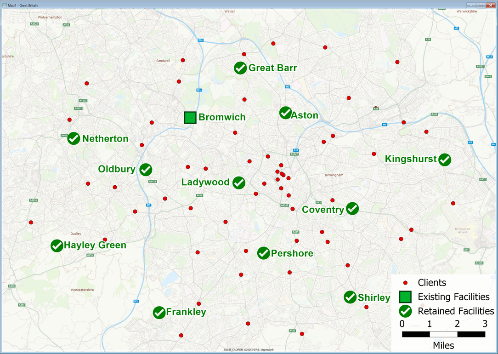Click the A4540 road shield
The width and height of the screenshot is (498, 354).
click(x=284, y=206)
